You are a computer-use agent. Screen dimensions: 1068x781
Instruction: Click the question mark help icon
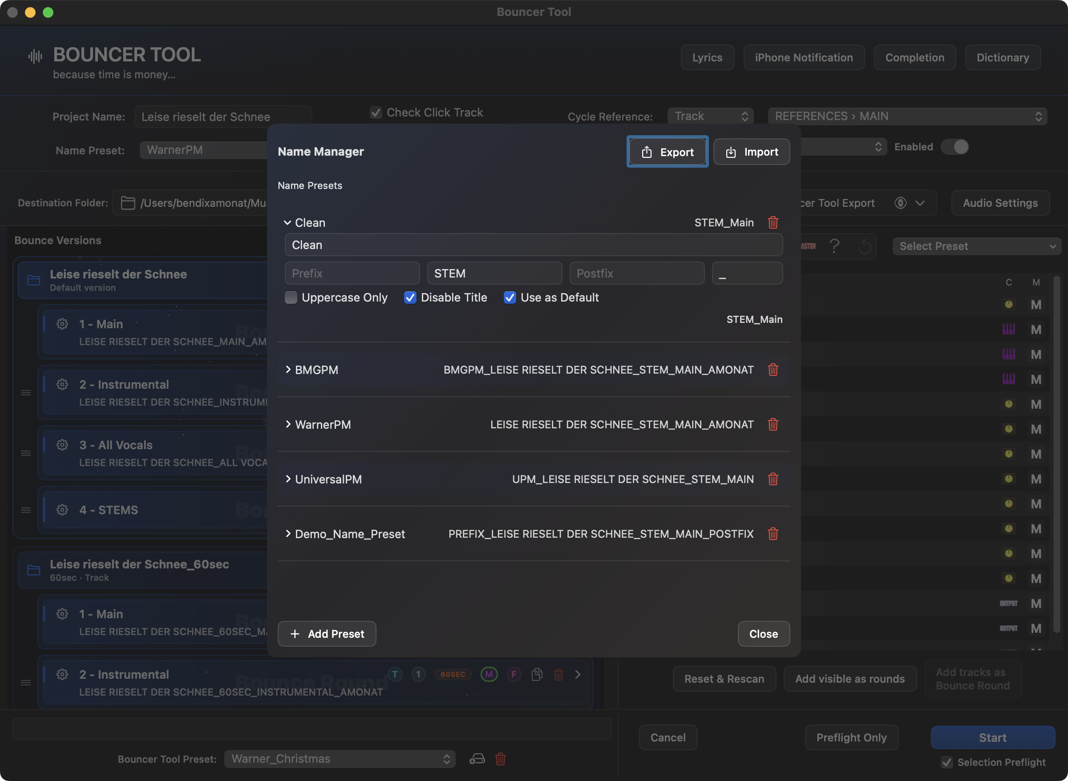coord(834,246)
